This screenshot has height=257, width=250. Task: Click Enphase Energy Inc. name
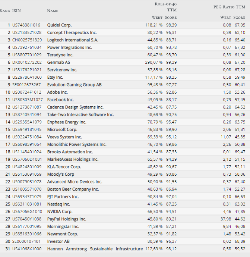pos(67,122)
